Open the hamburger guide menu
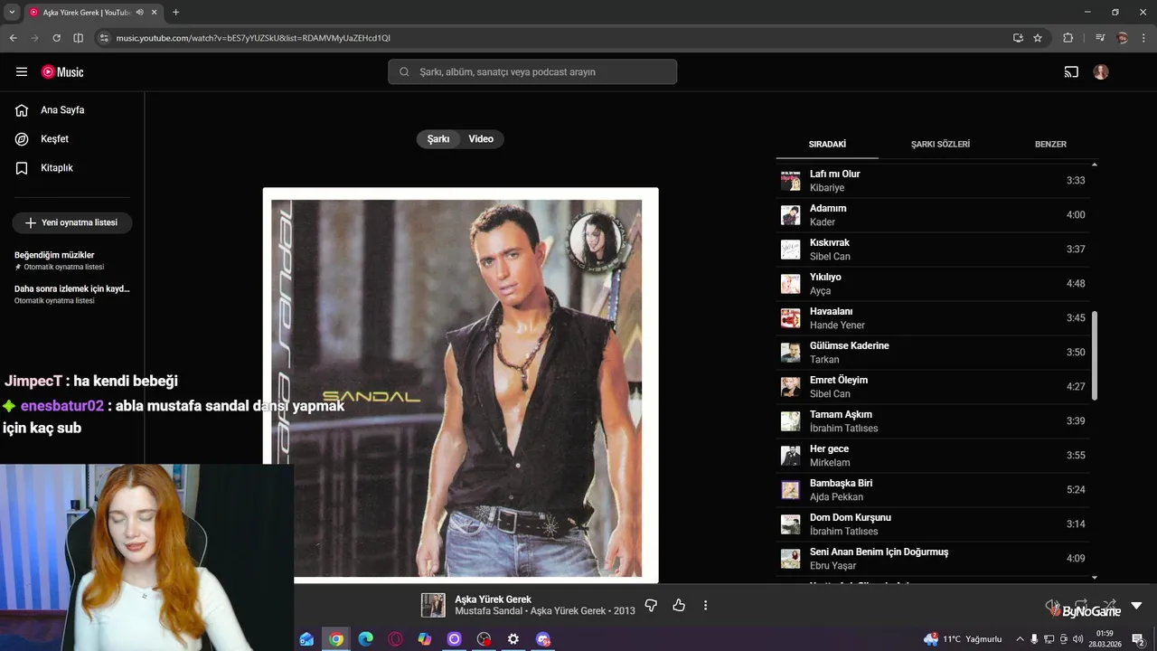The width and height of the screenshot is (1157, 651). pyautogui.click(x=22, y=72)
